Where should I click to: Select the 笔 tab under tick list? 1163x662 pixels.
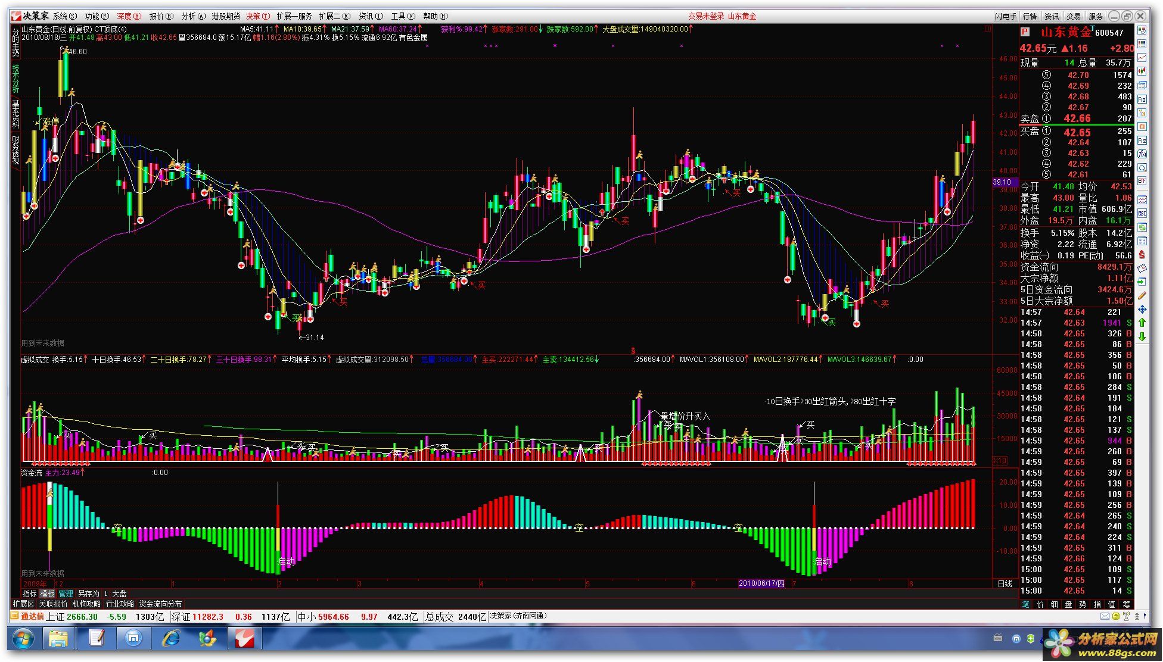coord(1025,604)
